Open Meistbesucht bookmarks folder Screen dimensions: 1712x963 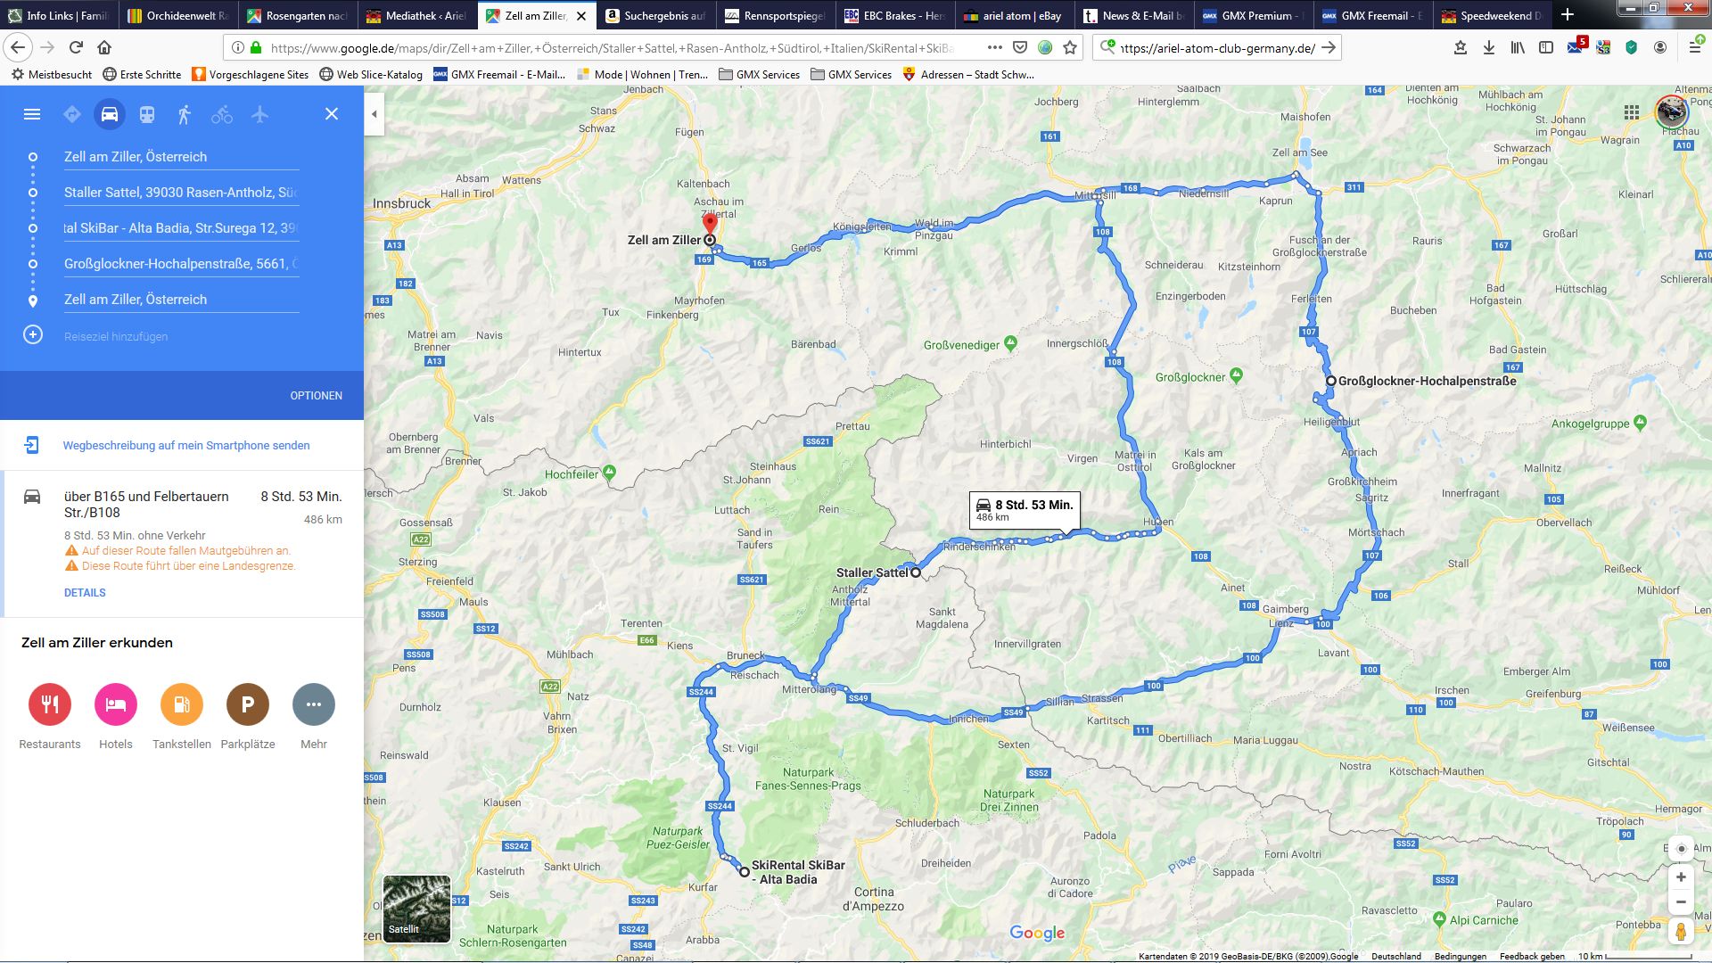tap(51, 74)
